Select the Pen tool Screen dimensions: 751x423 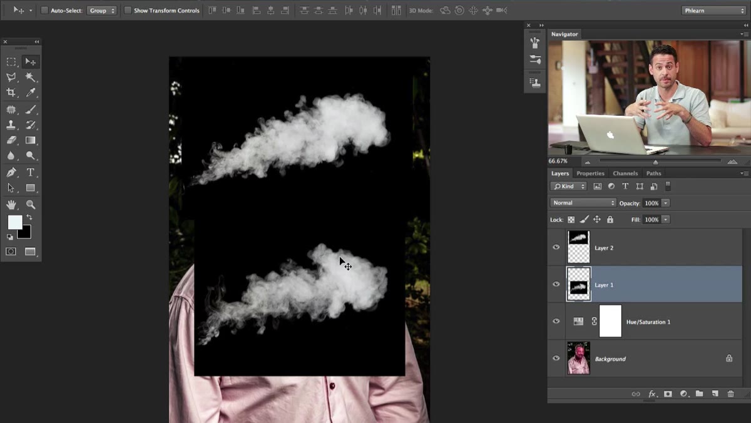(11, 173)
